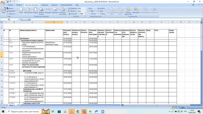Screen dimensions: 203x114
Task: Save workbook with Quick Access floppy icon
Action: click(7, 2)
